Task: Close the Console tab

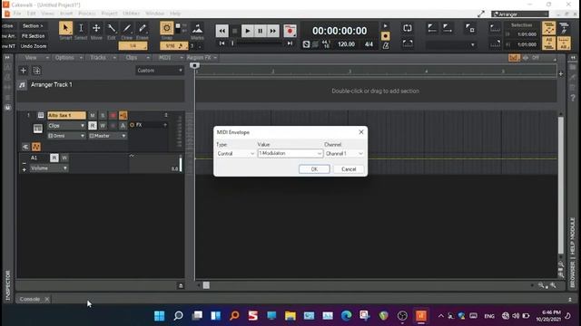Action: [47, 299]
